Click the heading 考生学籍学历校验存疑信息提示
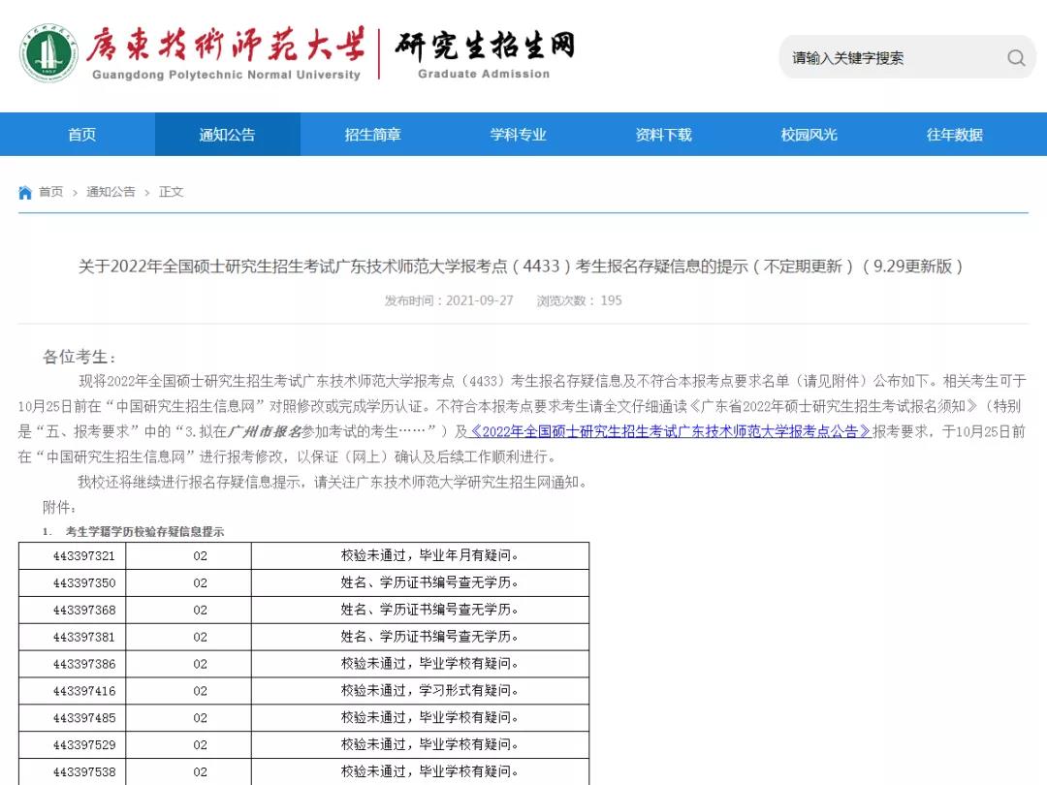The image size is (1047, 785). tap(144, 532)
